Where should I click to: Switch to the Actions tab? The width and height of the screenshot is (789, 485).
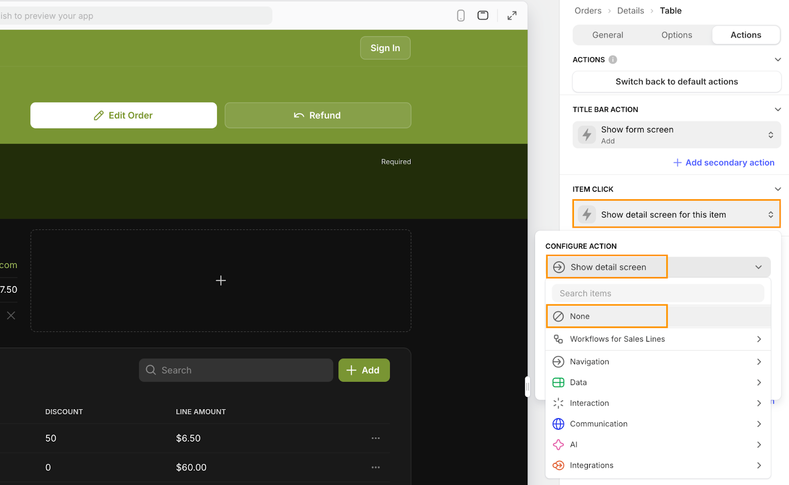(746, 35)
